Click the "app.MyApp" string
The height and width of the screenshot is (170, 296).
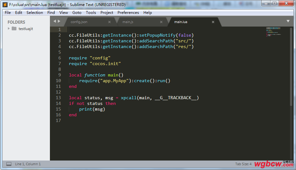(x=114, y=81)
